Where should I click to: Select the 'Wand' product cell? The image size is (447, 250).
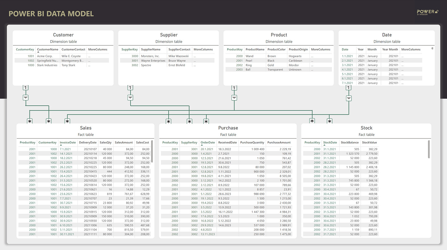[x=249, y=56]
